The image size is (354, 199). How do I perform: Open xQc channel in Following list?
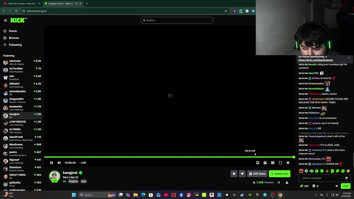point(22,78)
